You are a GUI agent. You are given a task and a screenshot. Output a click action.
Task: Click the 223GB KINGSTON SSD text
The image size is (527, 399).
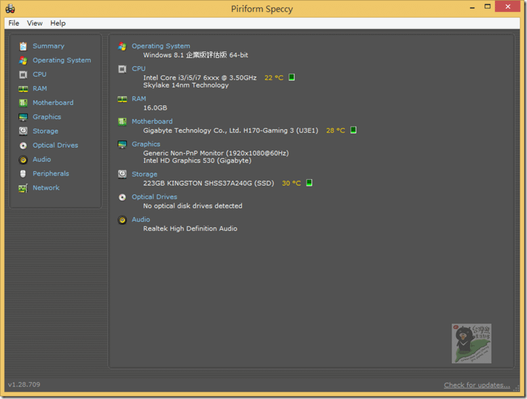pyautogui.click(x=208, y=183)
